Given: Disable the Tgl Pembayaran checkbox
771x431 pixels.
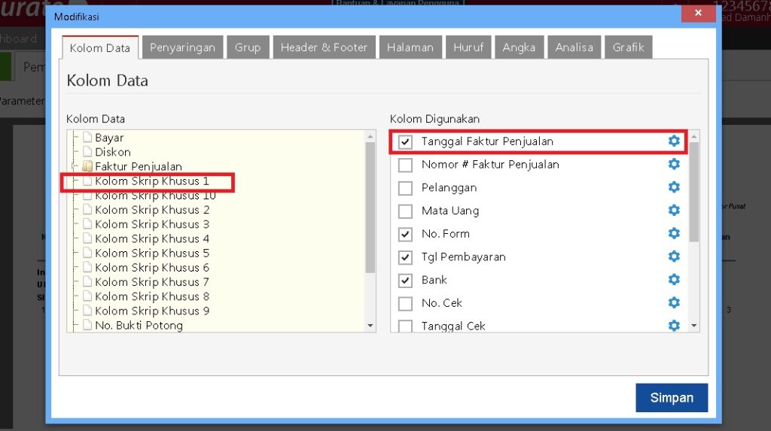Looking at the screenshot, I should coord(405,257).
